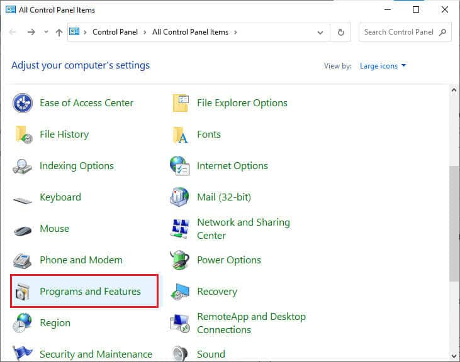Go back with the Back arrow
The width and height of the screenshot is (460, 362).
click(x=13, y=32)
